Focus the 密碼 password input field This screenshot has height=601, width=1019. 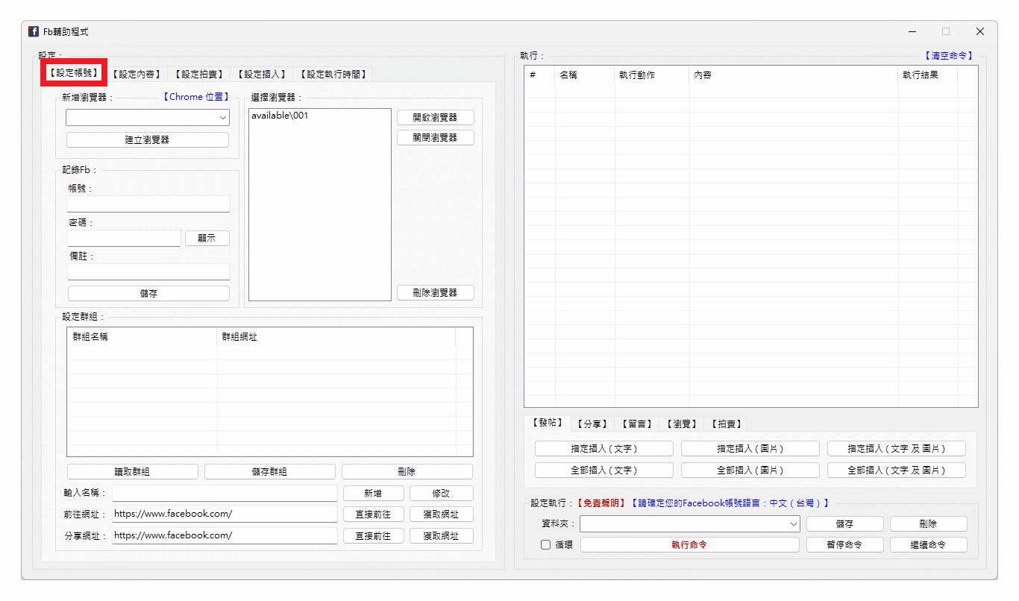coord(124,238)
